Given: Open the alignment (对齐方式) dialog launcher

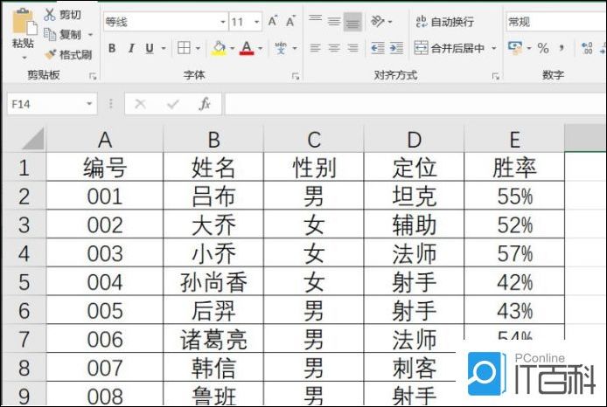Looking at the screenshot, I should click(x=495, y=76).
